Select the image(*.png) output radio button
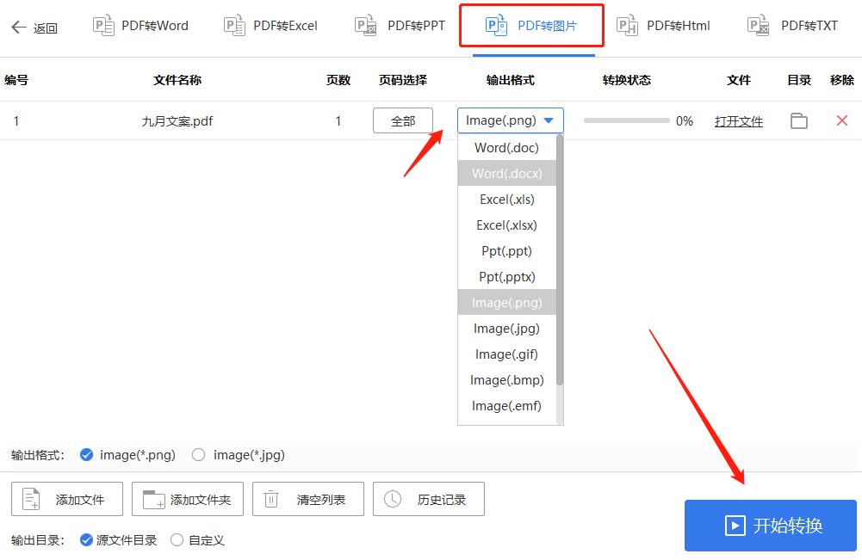 [x=88, y=455]
